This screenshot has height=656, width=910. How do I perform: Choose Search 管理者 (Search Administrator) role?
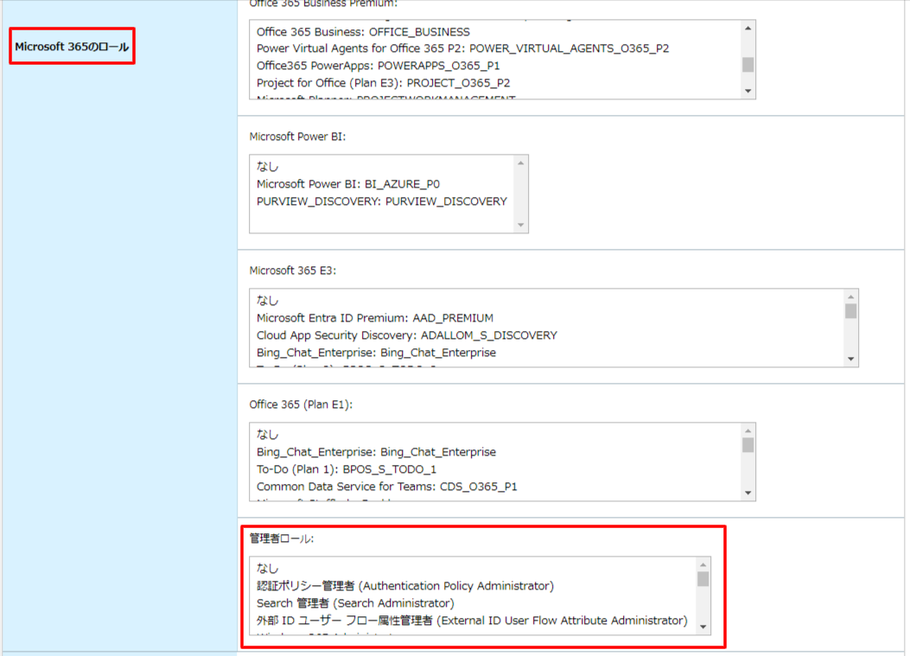(354, 603)
